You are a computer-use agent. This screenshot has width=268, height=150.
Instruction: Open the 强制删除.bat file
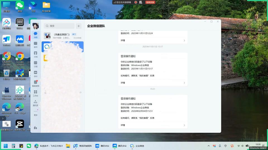6,126
